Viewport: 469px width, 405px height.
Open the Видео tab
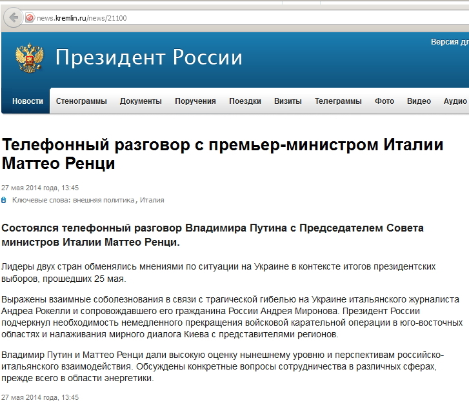[419, 101]
